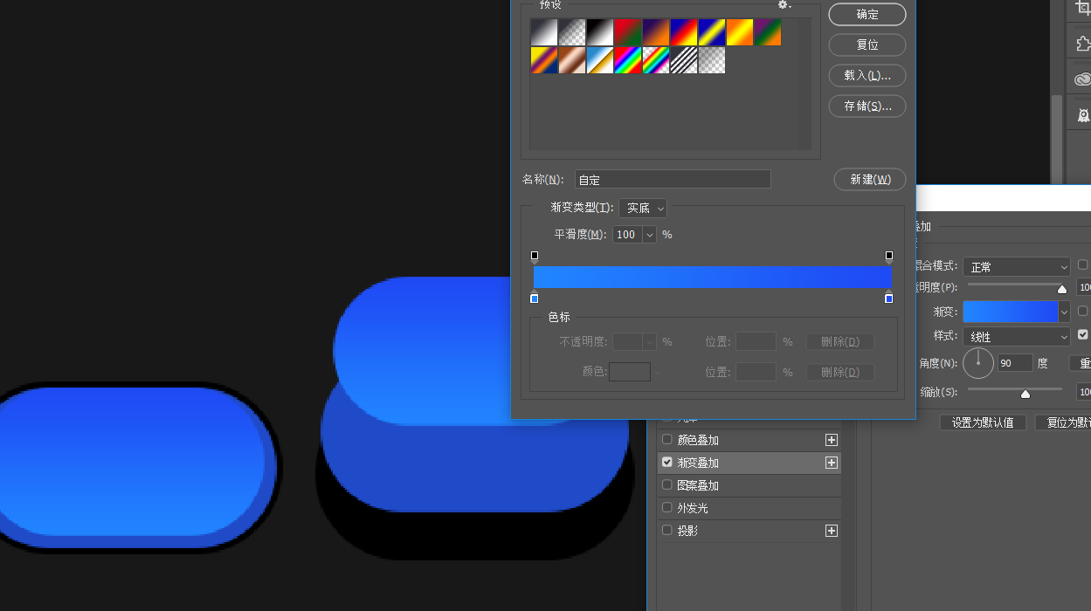Viewport: 1091px width, 611px height.
Task: Enable the 颜色叠加 checkbox
Action: [667, 439]
